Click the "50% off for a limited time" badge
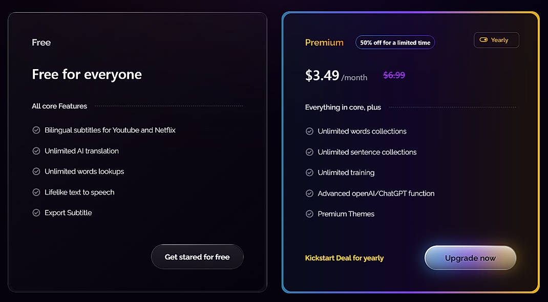 coord(395,42)
